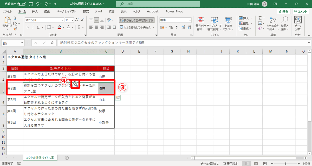Screen dimensions: 312x166
Task: Switch to Formulas (数式) tab
Action: click(x=86, y=11)
